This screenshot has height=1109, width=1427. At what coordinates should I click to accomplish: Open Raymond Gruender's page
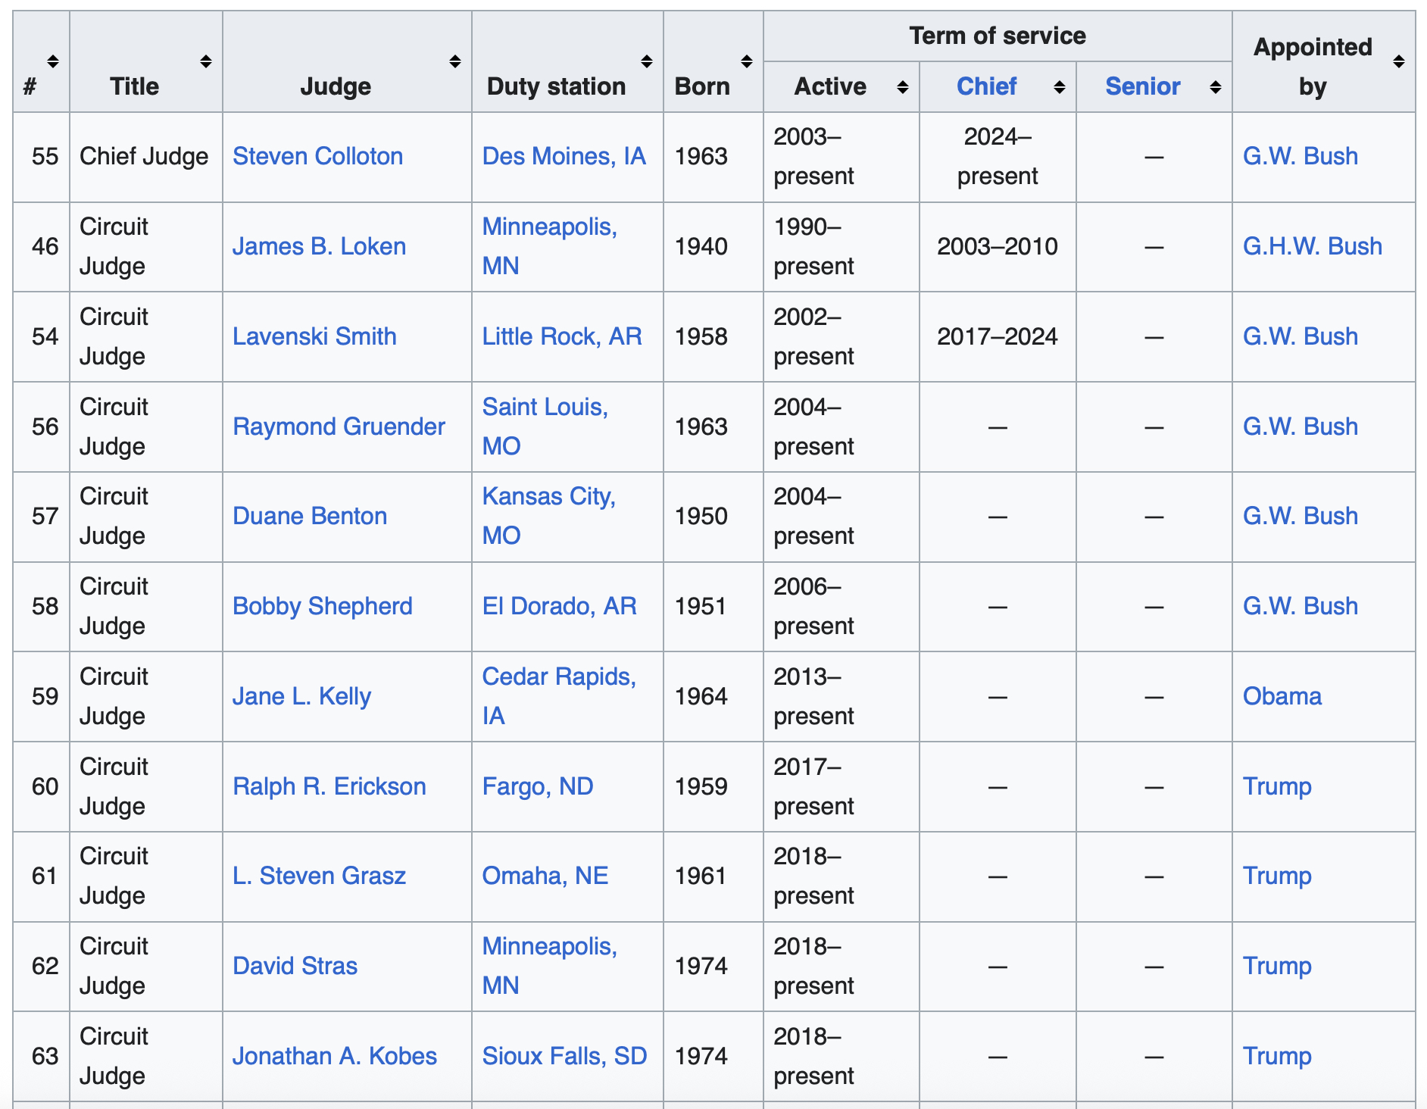[339, 426]
